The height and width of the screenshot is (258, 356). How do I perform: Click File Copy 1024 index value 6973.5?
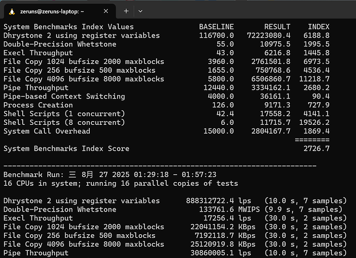tap(316, 61)
